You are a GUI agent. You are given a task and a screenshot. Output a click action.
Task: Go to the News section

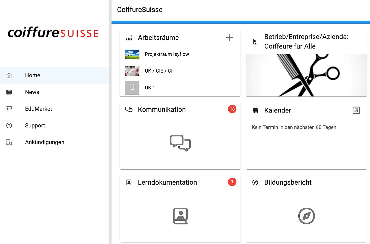(x=32, y=92)
